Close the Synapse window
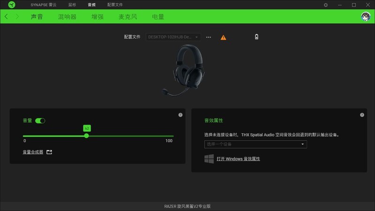The height and width of the screenshot is (211, 375). tap(368, 5)
